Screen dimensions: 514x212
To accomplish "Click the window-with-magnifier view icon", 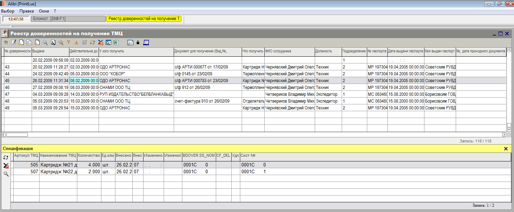I will (x=108, y=43).
